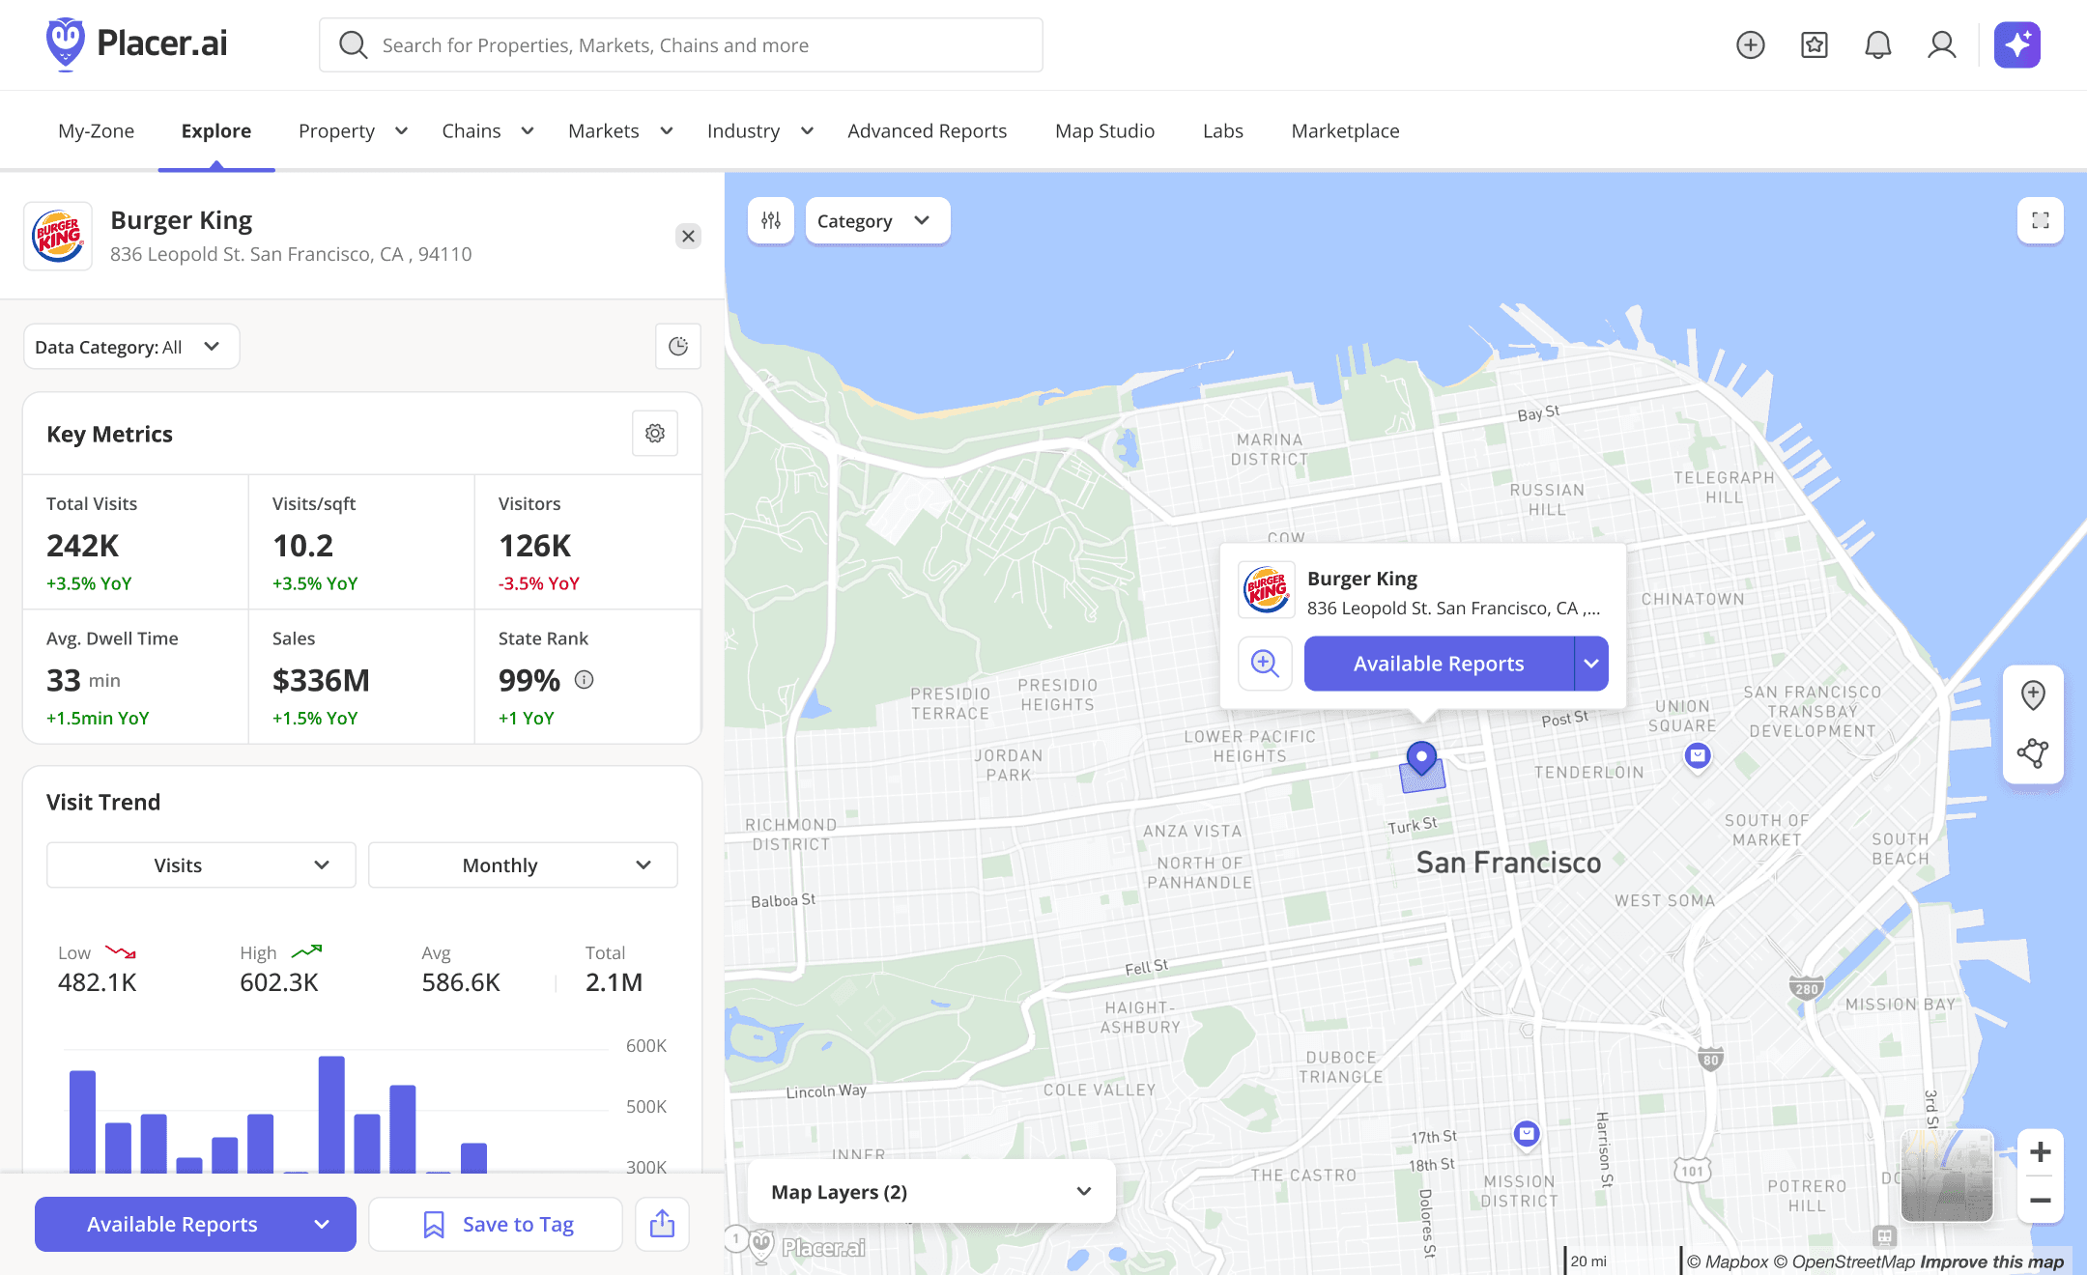Open the Labs tab
The width and height of the screenshot is (2087, 1275).
1222,130
